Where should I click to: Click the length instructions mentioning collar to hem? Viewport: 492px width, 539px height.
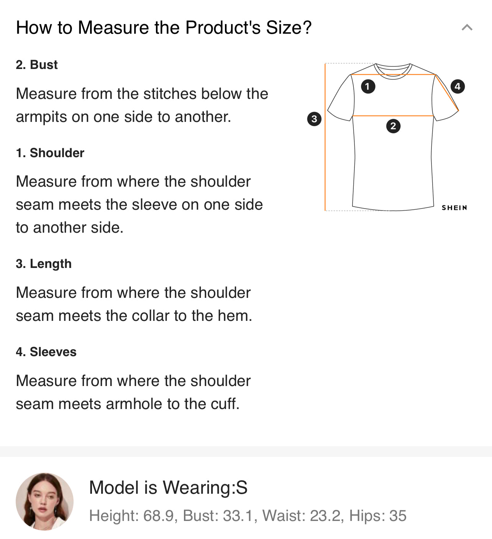click(134, 304)
